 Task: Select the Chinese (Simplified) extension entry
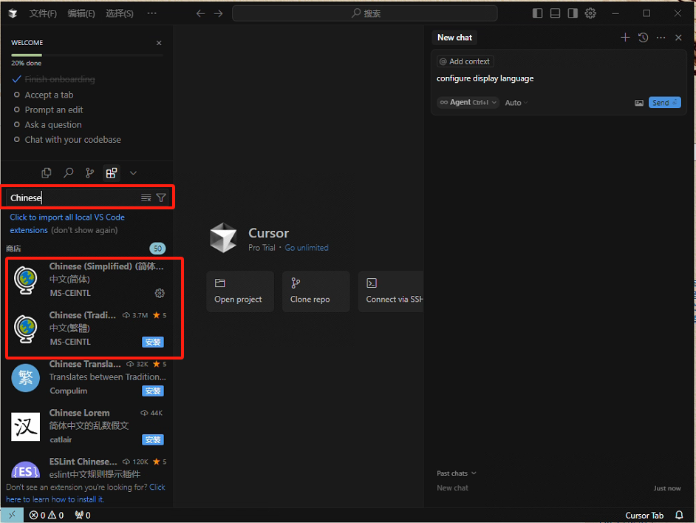point(87,280)
